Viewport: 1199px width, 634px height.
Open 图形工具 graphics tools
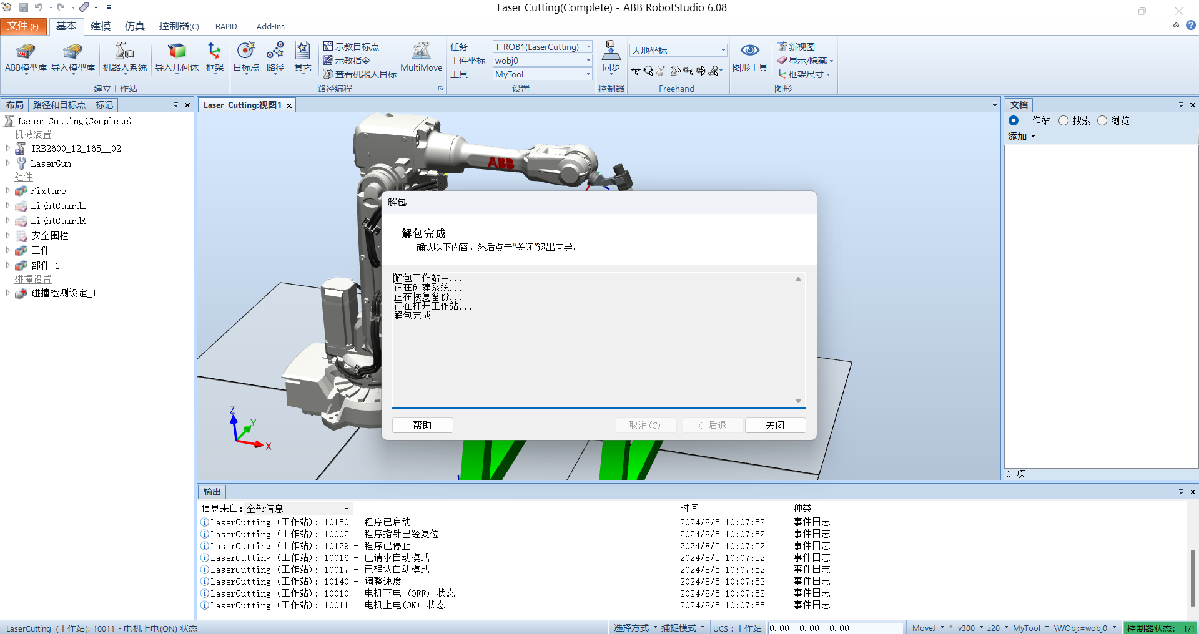(750, 57)
